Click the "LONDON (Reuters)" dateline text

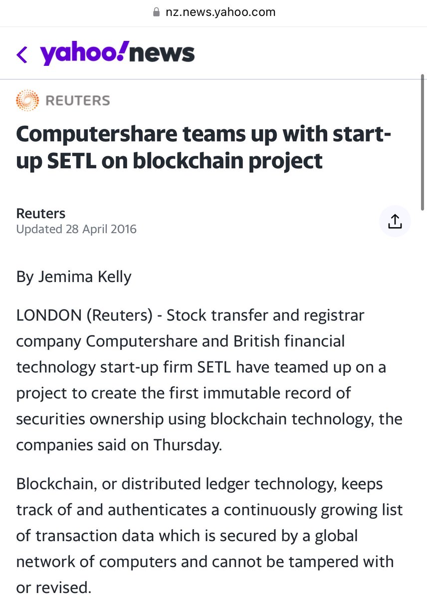(x=88, y=316)
